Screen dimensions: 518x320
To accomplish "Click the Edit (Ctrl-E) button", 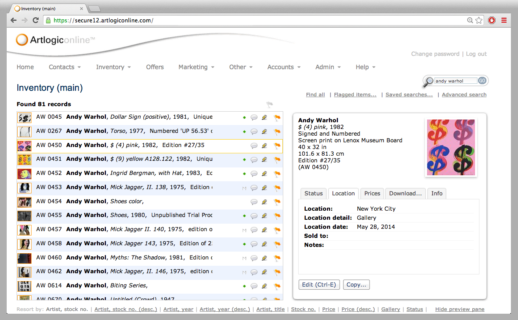I will (x=319, y=285).
